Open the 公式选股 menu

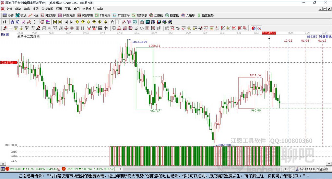click(47, 9)
